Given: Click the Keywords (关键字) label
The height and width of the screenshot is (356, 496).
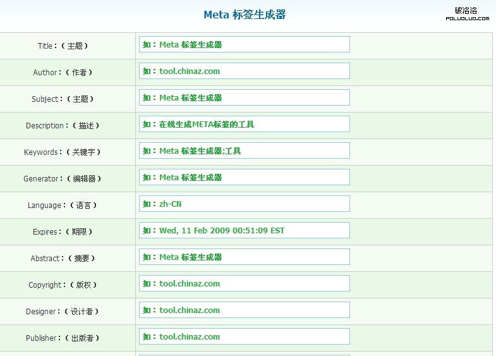Looking at the screenshot, I should tap(63, 152).
